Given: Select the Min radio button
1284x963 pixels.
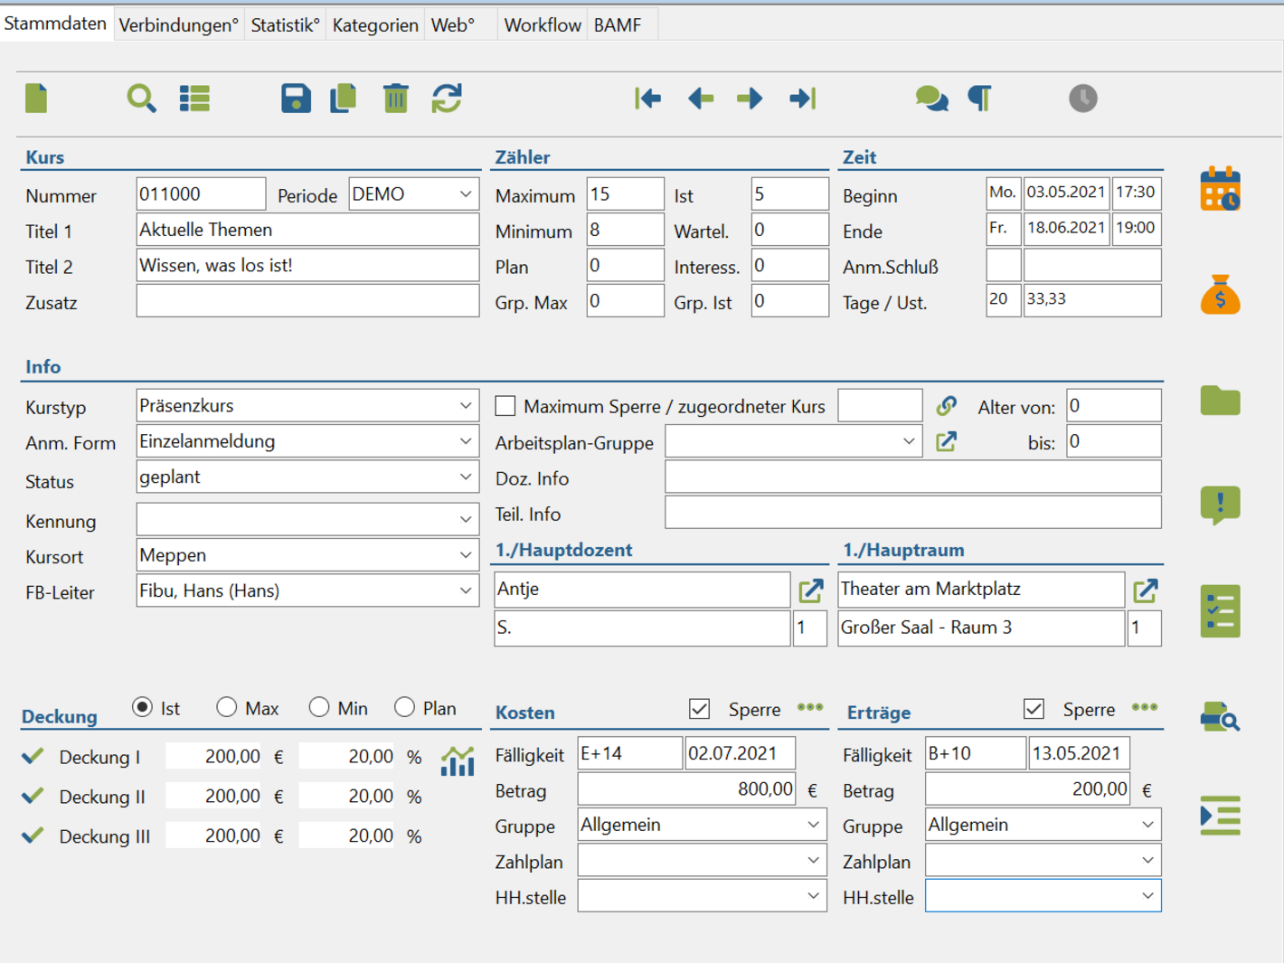Looking at the screenshot, I should point(318,707).
